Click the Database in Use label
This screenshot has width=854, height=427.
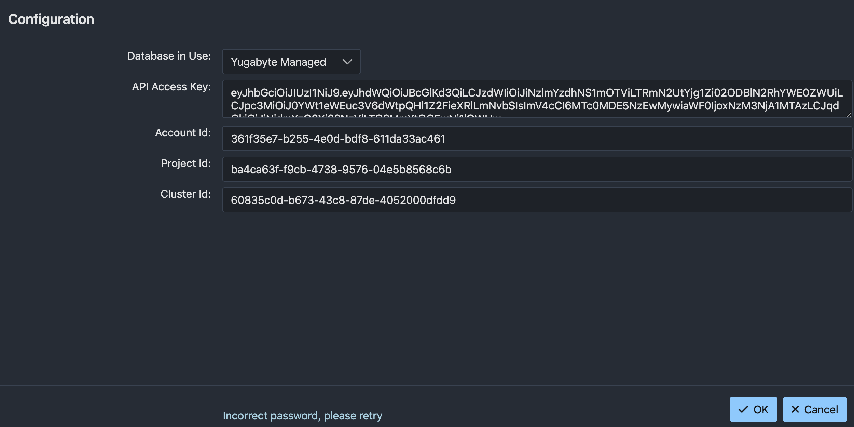(x=169, y=56)
